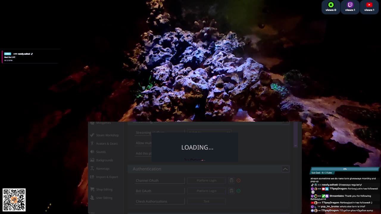Image resolution: width=381 pixels, height=214 pixels.
Task: Click the LOADING... overlay text
Action: point(197,147)
